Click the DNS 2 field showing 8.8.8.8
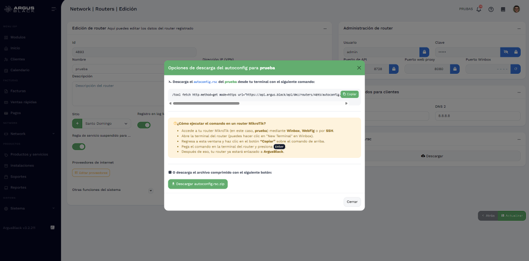Viewport: 529px width, 261px height. click(478, 116)
